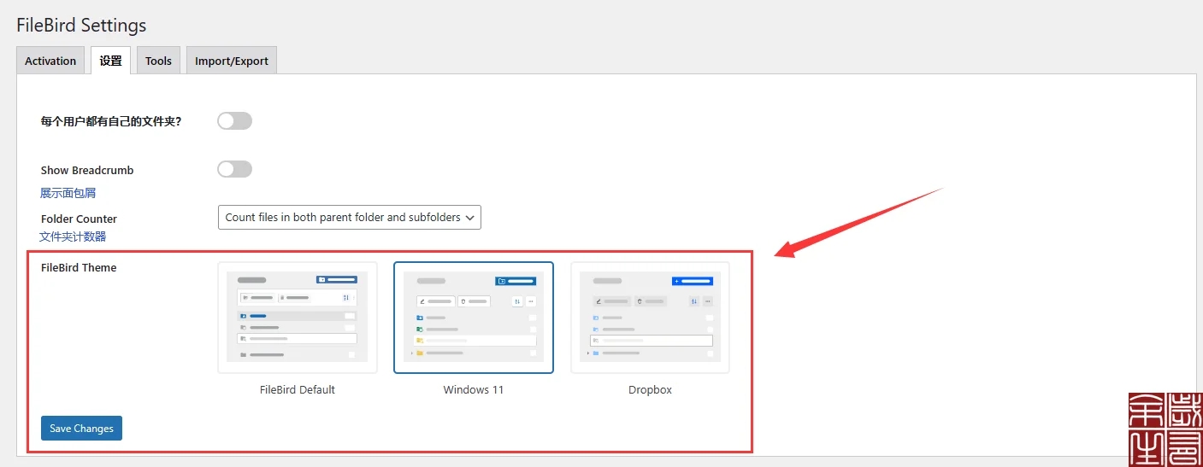Click the 文件夹计数器 text
The width and height of the screenshot is (1203, 467).
(73, 236)
